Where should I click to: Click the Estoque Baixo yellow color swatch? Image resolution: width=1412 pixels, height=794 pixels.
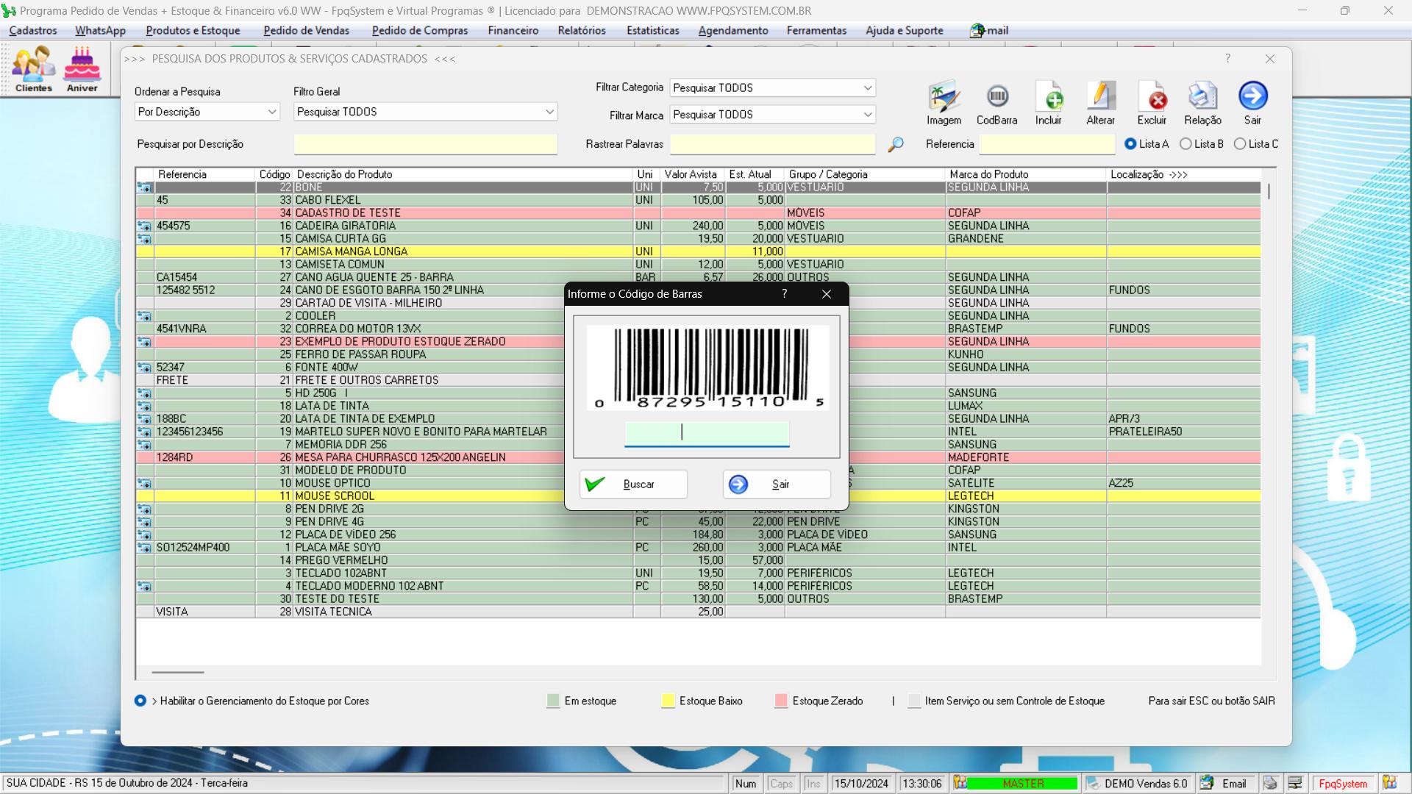668,701
